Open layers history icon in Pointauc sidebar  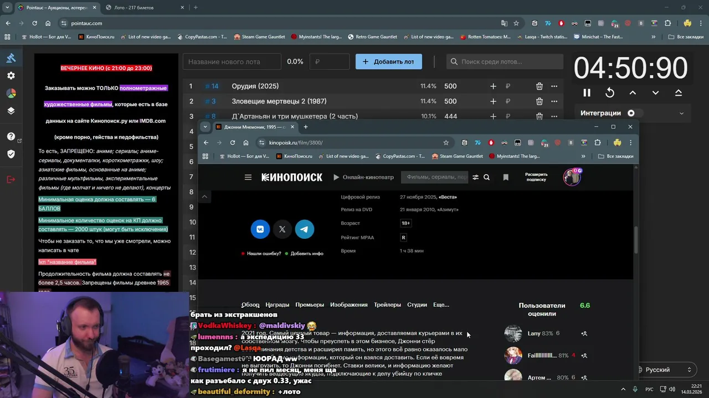pyautogui.click(x=11, y=111)
